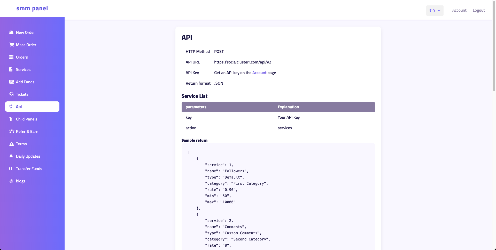Click the New Order bag icon
This screenshot has width=496, height=250.
pyautogui.click(x=11, y=32)
